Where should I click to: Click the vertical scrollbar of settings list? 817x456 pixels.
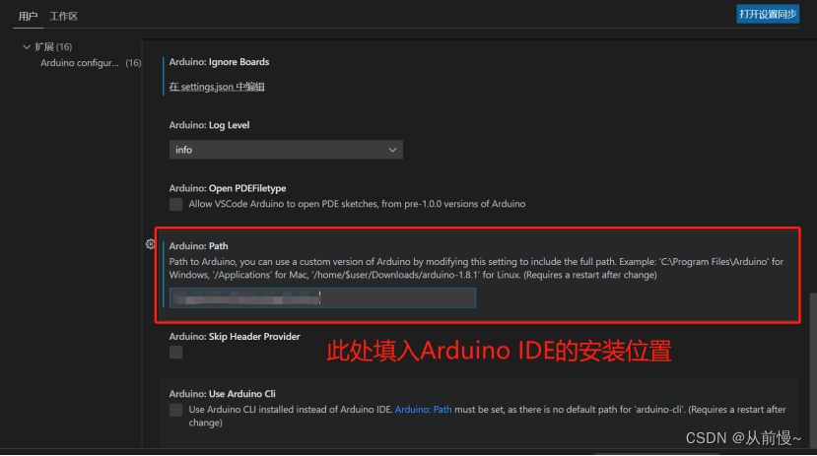(x=812, y=369)
